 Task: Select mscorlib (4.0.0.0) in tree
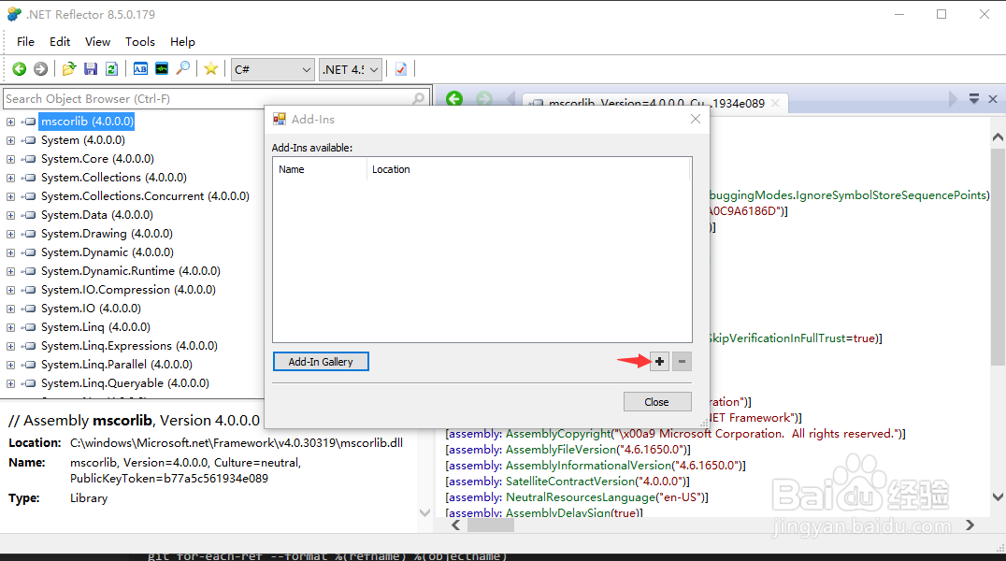87,122
